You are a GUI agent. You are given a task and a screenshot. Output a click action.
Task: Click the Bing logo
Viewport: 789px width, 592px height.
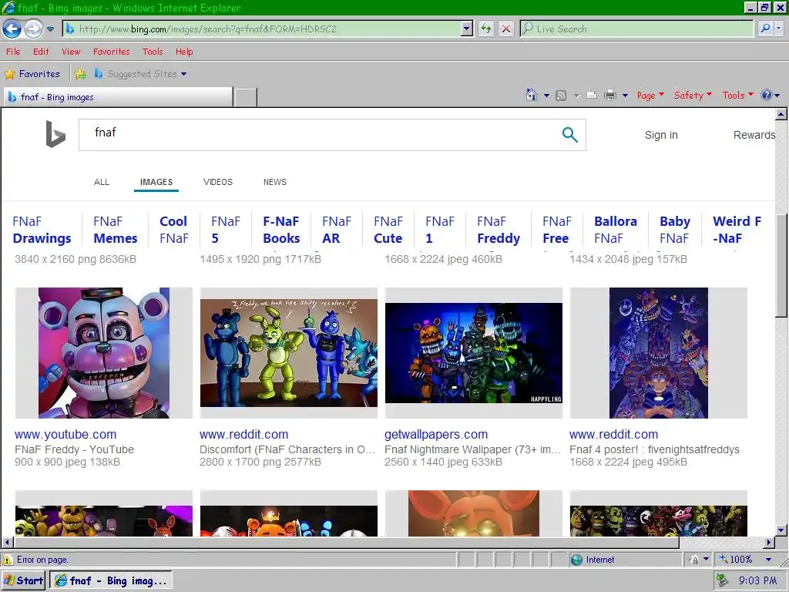[x=55, y=134]
